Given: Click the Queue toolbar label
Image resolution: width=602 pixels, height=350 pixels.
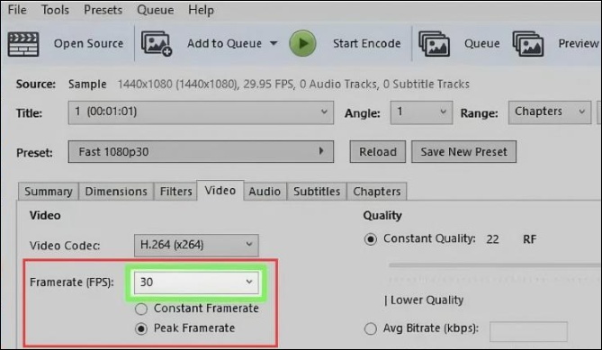Looking at the screenshot, I should [481, 43].
